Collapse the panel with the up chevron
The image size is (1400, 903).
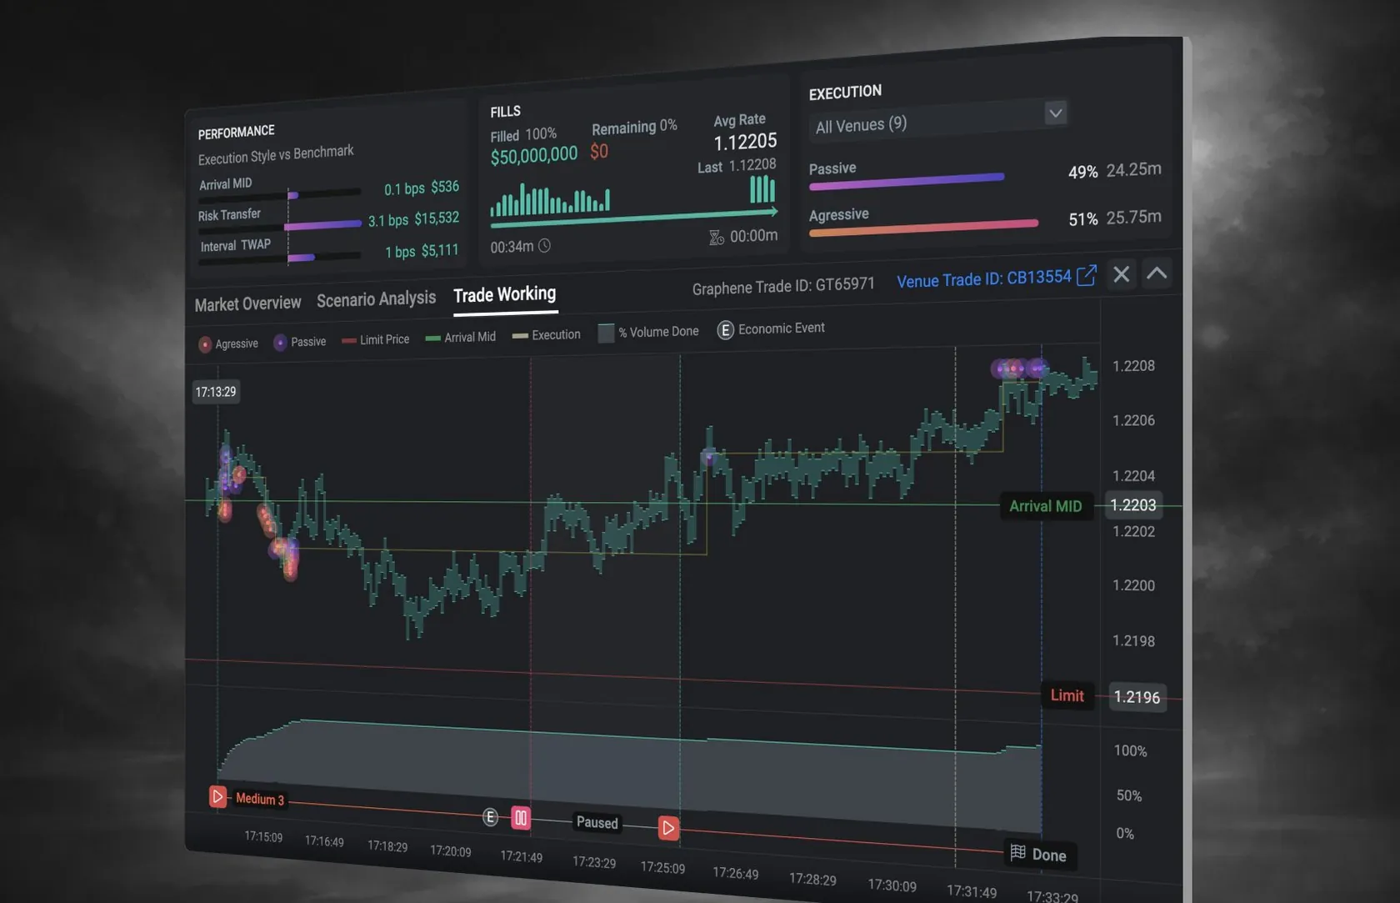tap(1157, 273)
